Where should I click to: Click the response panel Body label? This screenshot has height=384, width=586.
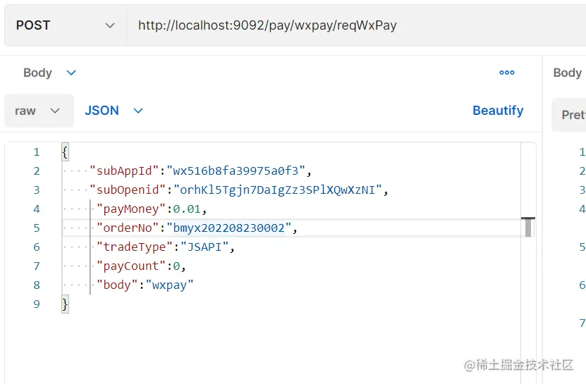coord(567,73)
